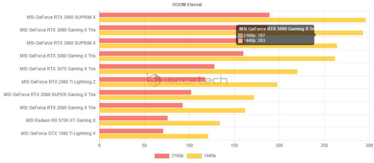Select RTX 3090 SUPRIM X red 2160p bar
The height and width of the screenshot is (163, 374).
(x=184, y=15)
